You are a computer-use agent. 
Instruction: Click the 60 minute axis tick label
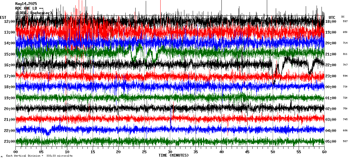[324, 152]
